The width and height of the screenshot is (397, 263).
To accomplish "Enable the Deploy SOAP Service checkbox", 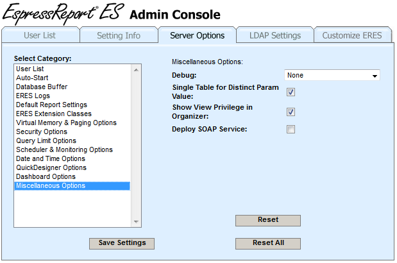I will 291,130.
